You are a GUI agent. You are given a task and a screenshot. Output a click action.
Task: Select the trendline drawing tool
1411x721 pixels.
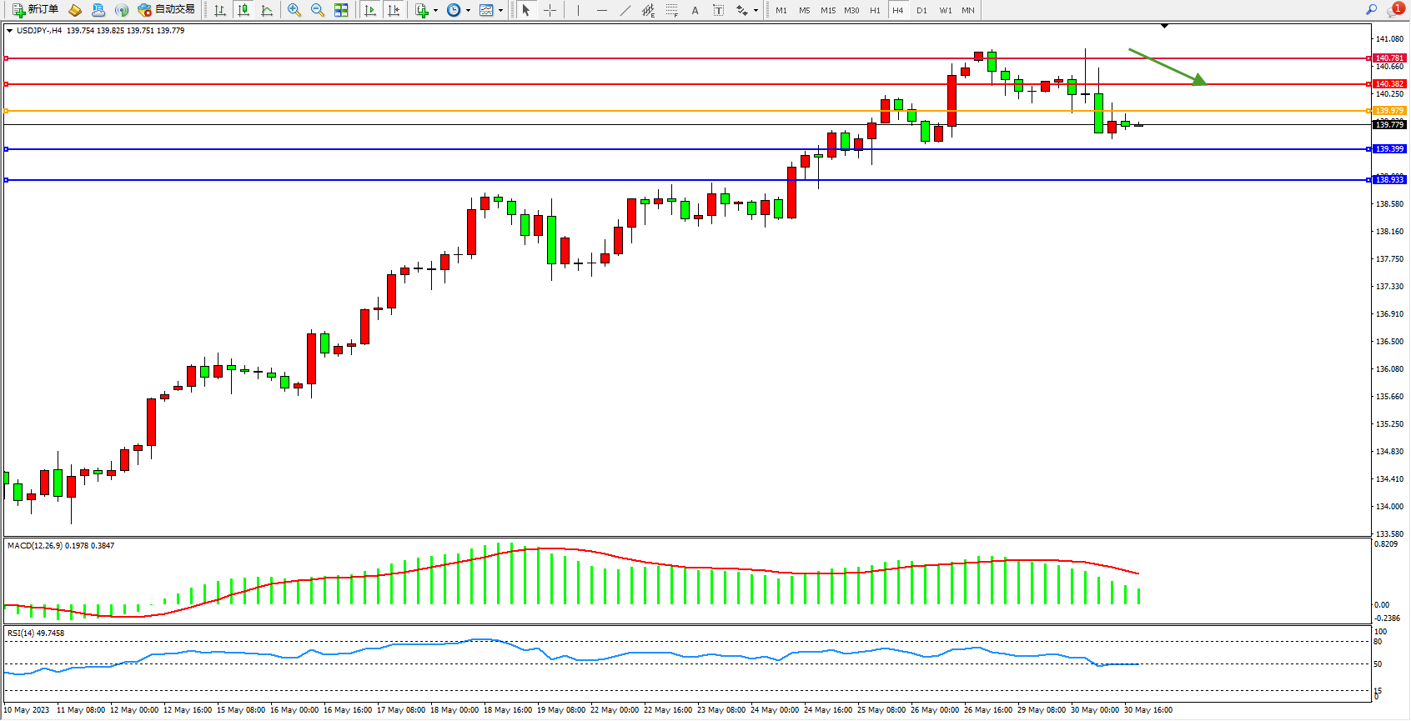point(625,10)
